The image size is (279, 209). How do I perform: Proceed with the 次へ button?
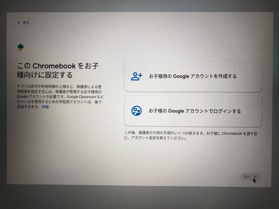click(250, 177)
